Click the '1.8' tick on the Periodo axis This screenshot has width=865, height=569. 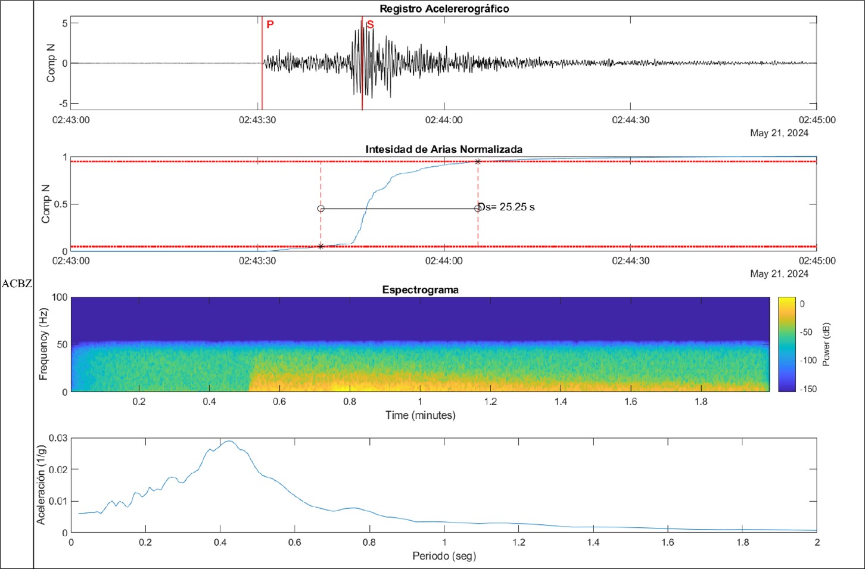click(x=742, y=542)
